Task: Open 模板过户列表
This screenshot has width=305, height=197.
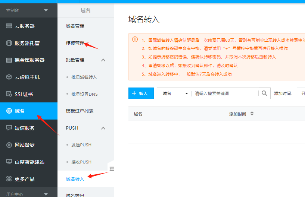Action: click(80, 111)
